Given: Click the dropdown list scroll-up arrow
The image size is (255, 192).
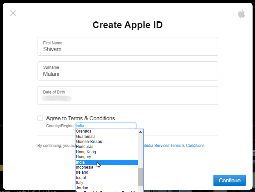Looking at the screenshot, I should [x=140, y=132].
